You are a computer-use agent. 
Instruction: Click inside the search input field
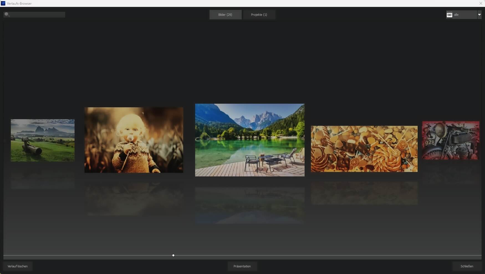click(36, 14)
